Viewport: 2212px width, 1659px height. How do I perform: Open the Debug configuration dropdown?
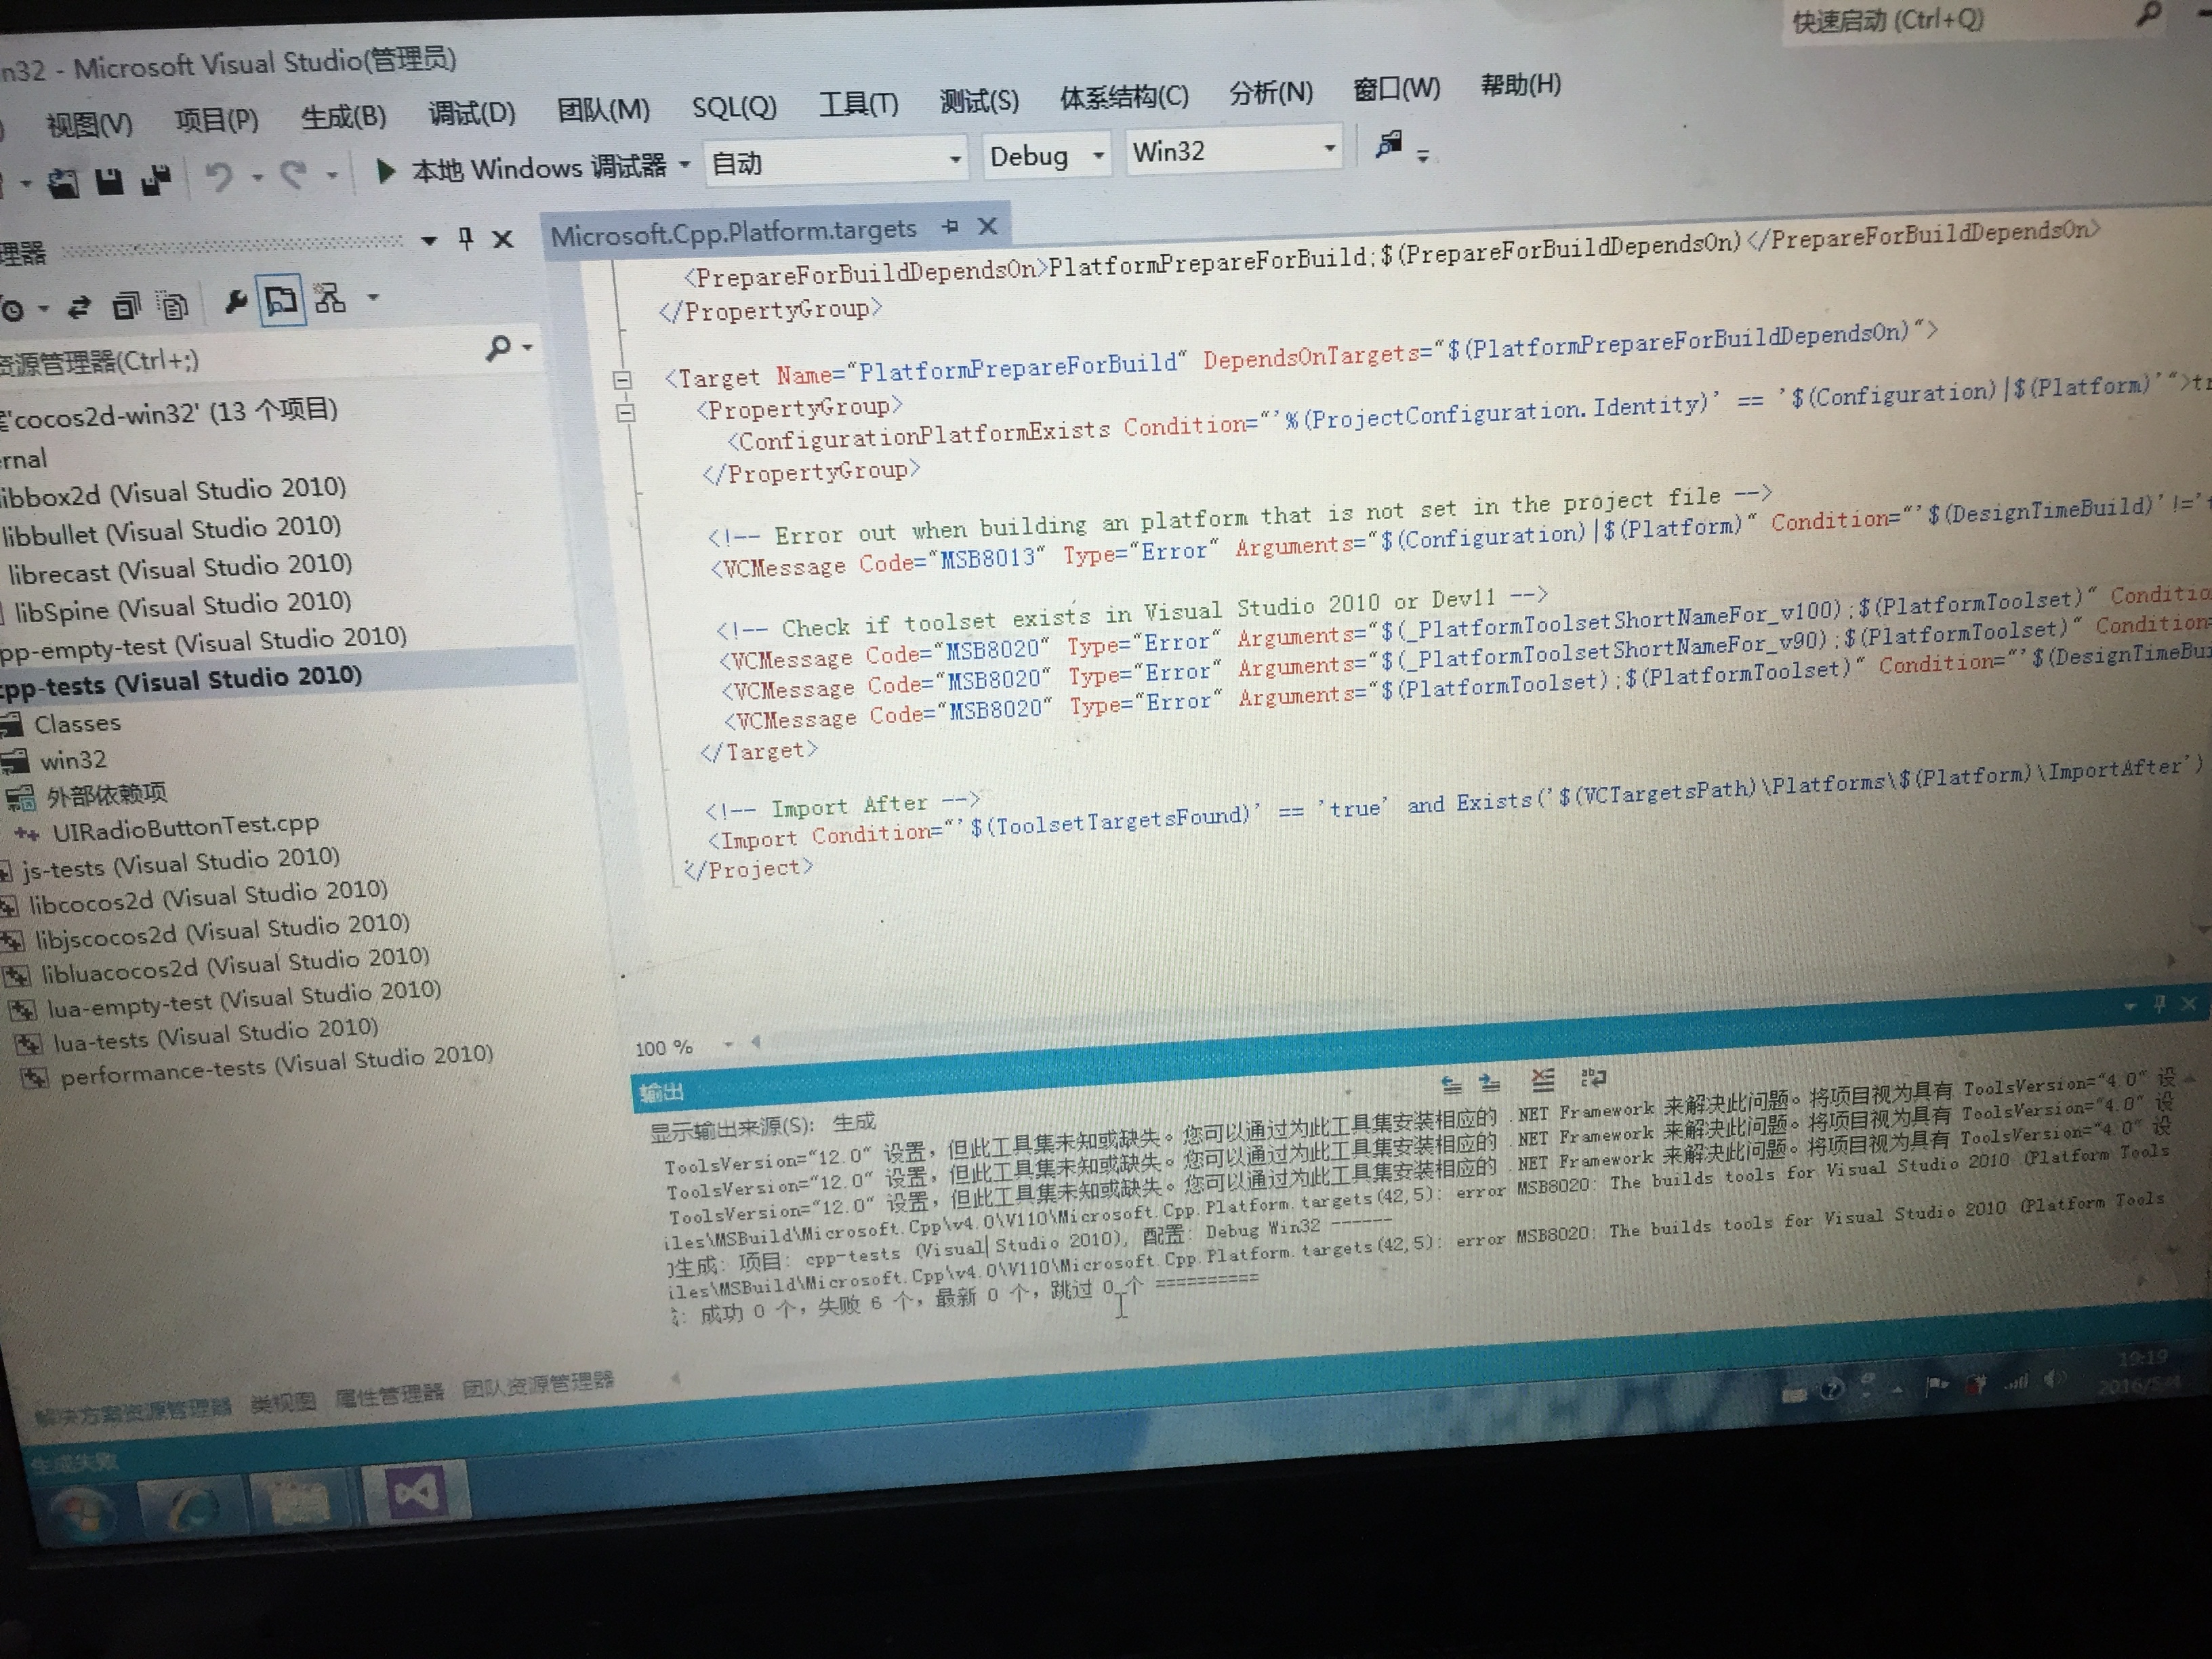click(1098, 155)
